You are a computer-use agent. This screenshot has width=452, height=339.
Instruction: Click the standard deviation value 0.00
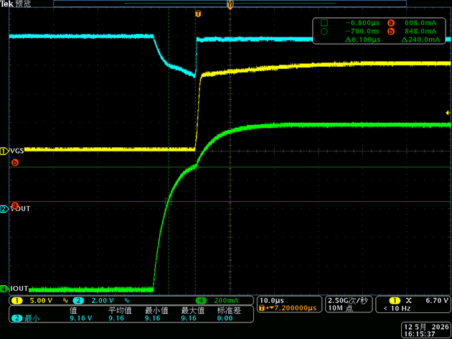225,318
